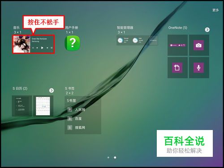Viewport: 224px width, 168px height.
Task: Click the 用户手册 widget label
Action: [72, 28]
